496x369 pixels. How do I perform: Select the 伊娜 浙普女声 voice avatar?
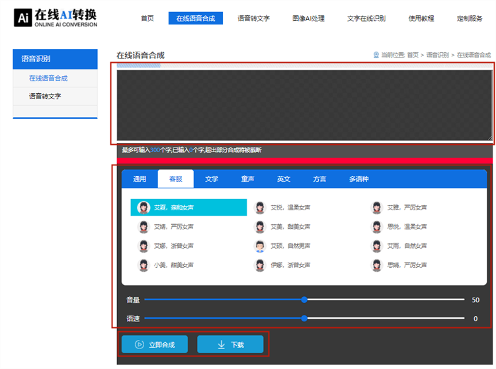point(260,265)
